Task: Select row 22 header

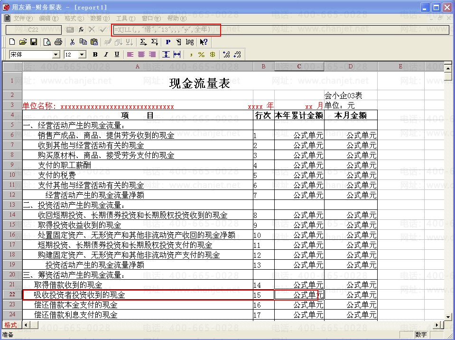Action: click(x=12, y=294)
